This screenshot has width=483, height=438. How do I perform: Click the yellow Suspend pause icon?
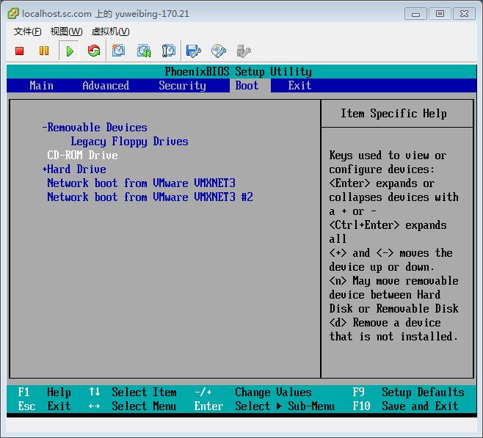[x=44, y=51]
